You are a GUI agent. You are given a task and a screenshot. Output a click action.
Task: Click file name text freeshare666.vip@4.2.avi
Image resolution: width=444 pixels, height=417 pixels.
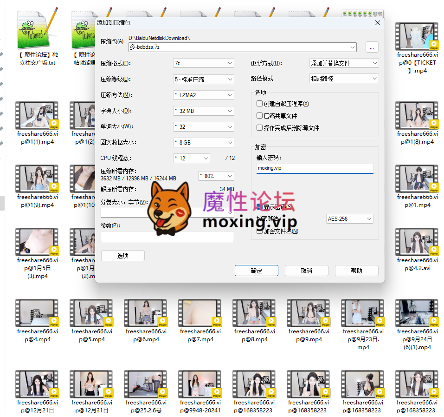[417, 264]
